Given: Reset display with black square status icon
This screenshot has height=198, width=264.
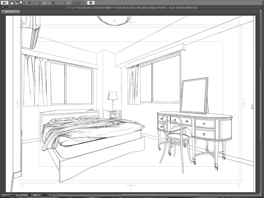Looking at the screenshot, I should click(x=29, y=195).
